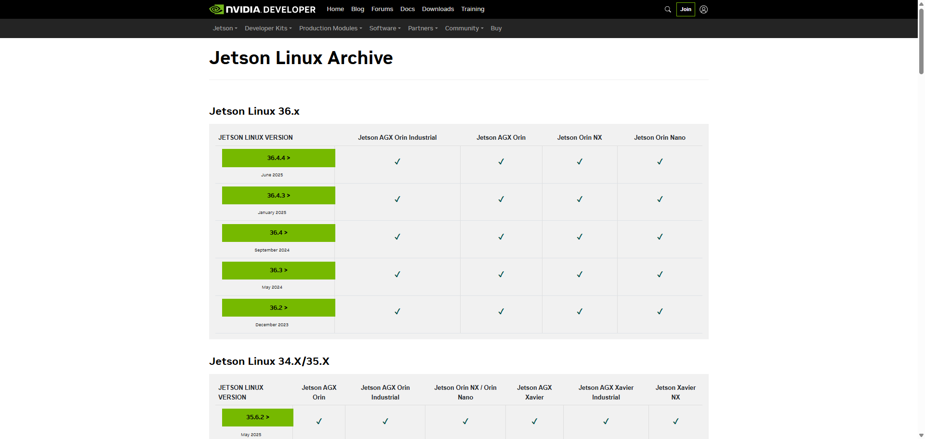The width and height of the screenshot is (925, 439).
Task: Click checkmark for 36.4.3 Jetson Orin Nano
Action: click(660, 199)
